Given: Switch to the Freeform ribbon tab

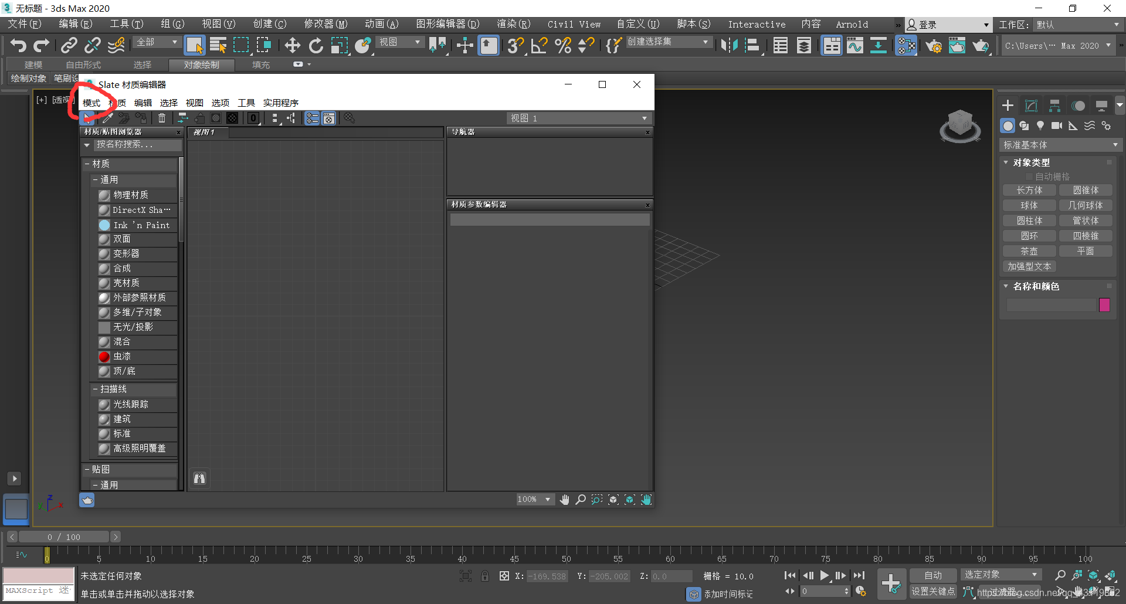Looking at the screenshot, I should pyautogui.click(x=83, y=65).
